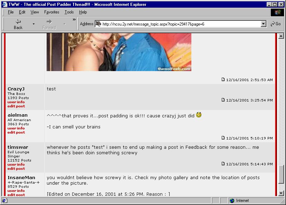Click post icon beside 2:51:53 AM timestamp
This screenshot has width=286, height=205.
pyautogui.click(x=223, y=79)
